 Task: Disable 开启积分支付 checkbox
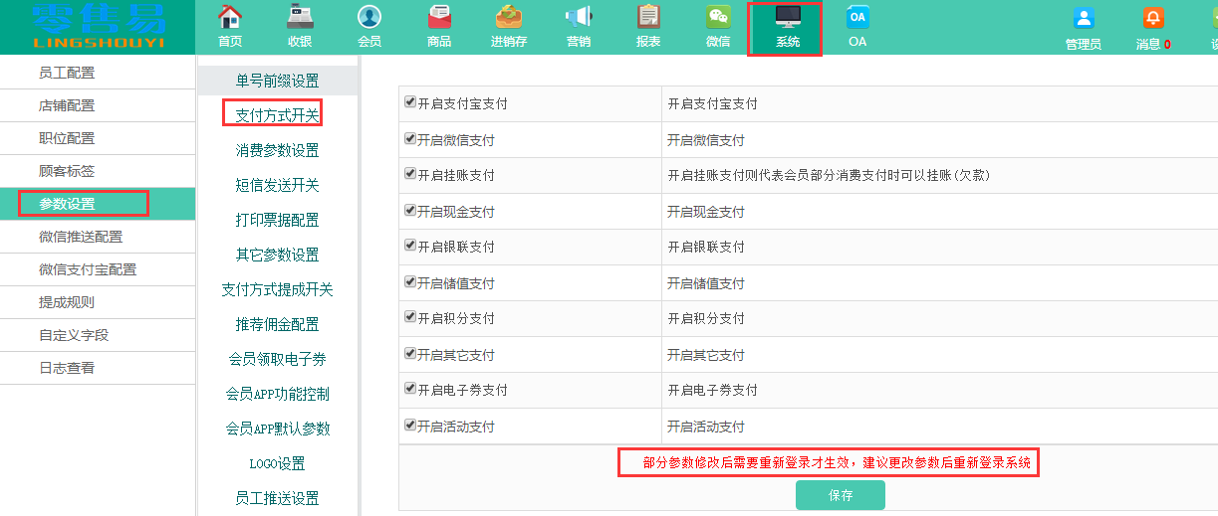click(x=409, y=317)
